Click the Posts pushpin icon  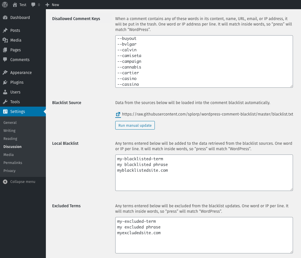[5, 30]
